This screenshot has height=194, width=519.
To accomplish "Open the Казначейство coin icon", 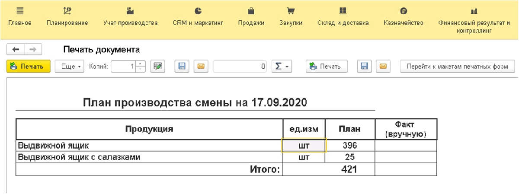I will coord(403,11).
